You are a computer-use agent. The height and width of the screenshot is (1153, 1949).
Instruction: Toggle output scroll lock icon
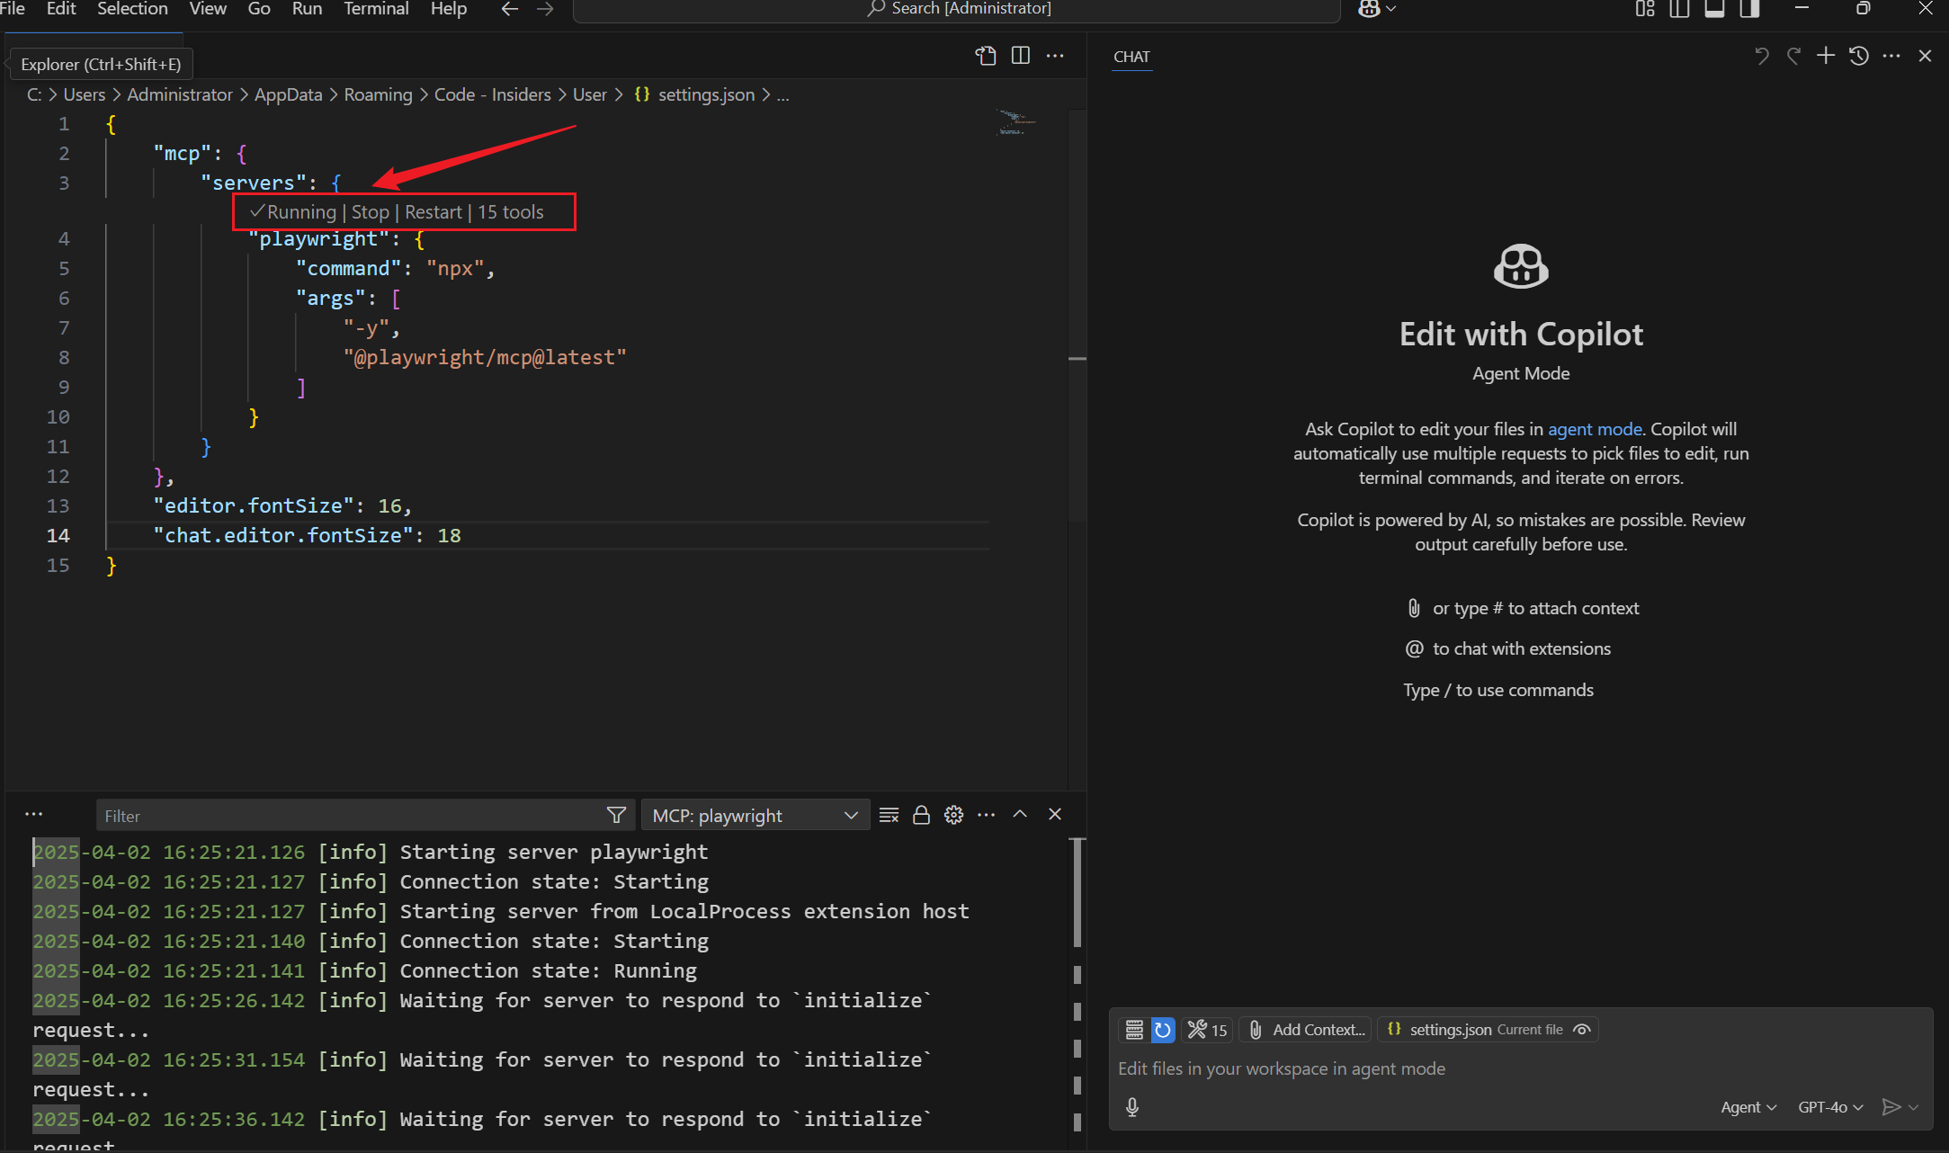[x=921, y=815]
